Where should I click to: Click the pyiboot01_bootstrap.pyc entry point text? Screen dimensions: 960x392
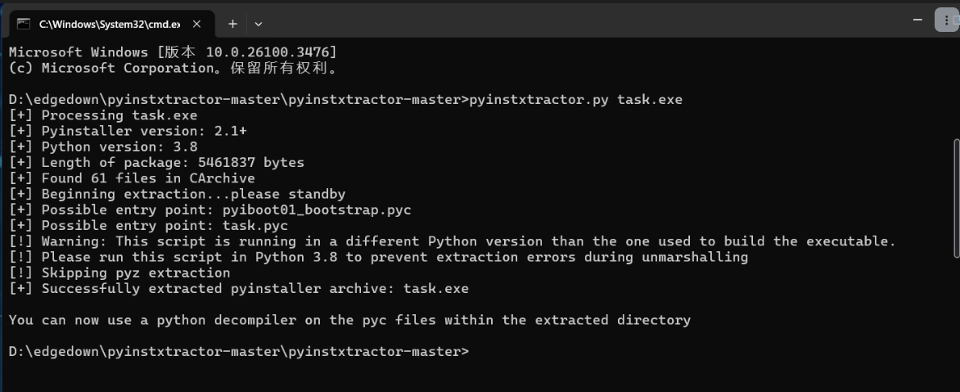pyautogui.click(x=316, y=210)
